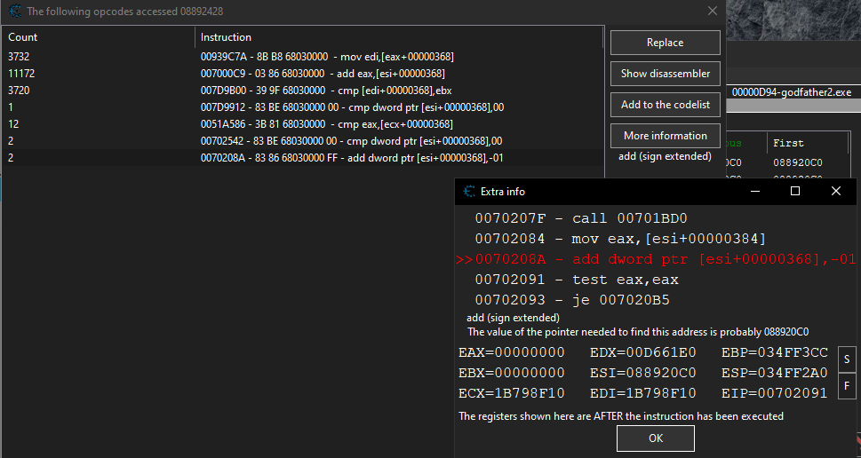The width and height of the screenshot is (861, 458).
Task: Click Add to the codelist
Action: point(665,105)
